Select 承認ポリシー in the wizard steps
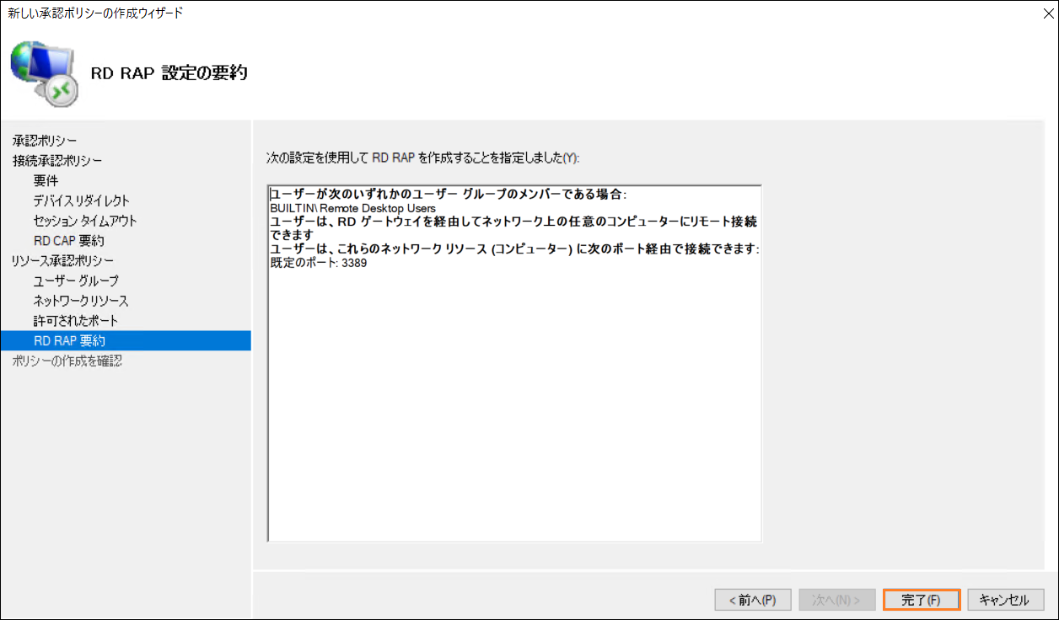Image resolution: width=1059 pixels, height=620 pixels. coord(45,140)
